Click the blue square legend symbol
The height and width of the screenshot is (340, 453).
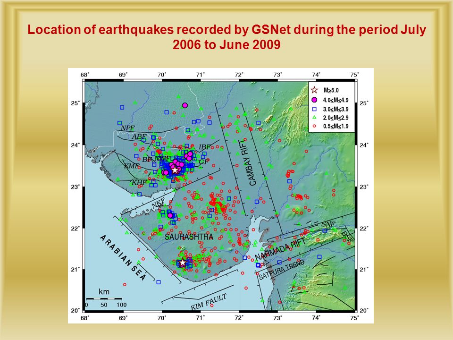pyautogui.click(x=315, y=109)
